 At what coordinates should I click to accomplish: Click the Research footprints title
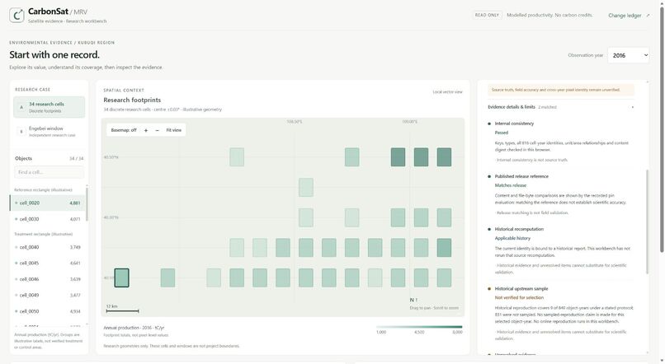132,100
